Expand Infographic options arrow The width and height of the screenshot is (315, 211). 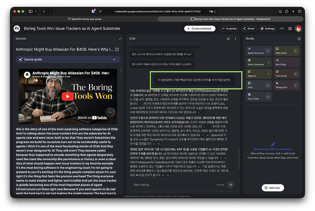point(295,85)
